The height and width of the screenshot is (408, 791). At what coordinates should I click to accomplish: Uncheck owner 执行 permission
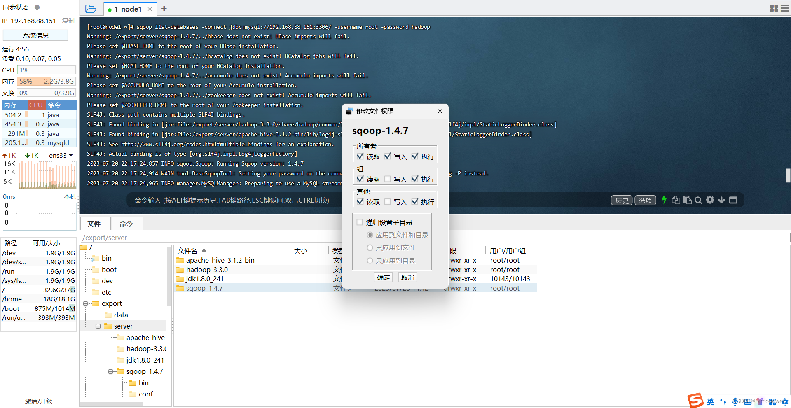[x=415, y=156]
